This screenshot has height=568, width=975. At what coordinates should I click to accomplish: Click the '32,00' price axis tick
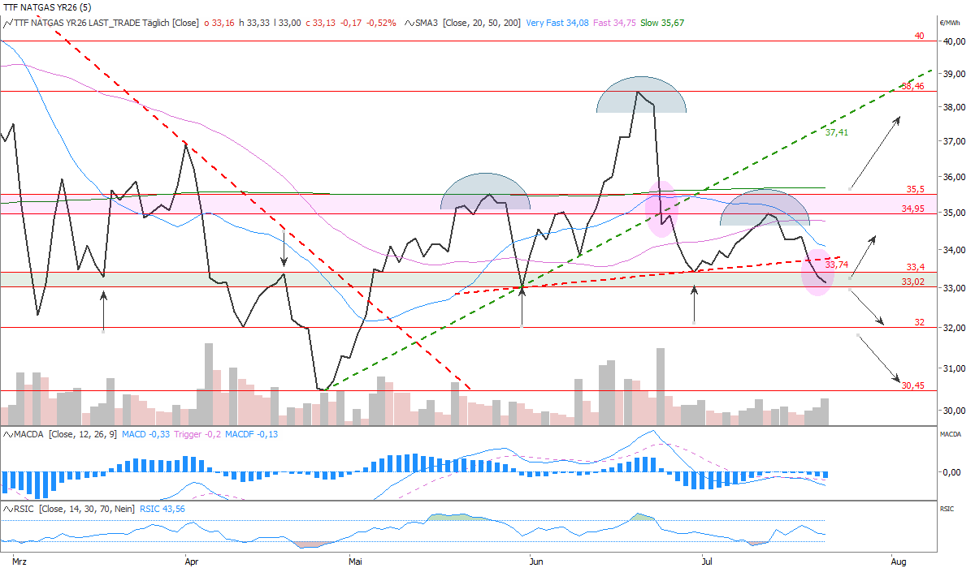click(952, 327)
